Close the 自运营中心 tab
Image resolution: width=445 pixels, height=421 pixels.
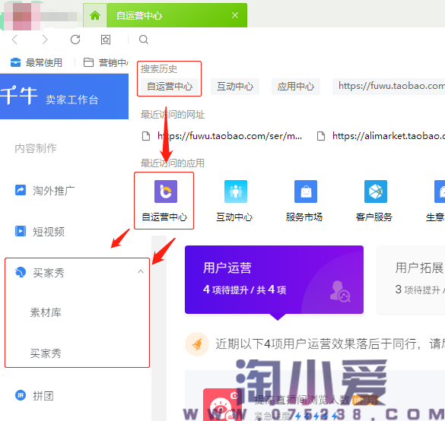235,15
